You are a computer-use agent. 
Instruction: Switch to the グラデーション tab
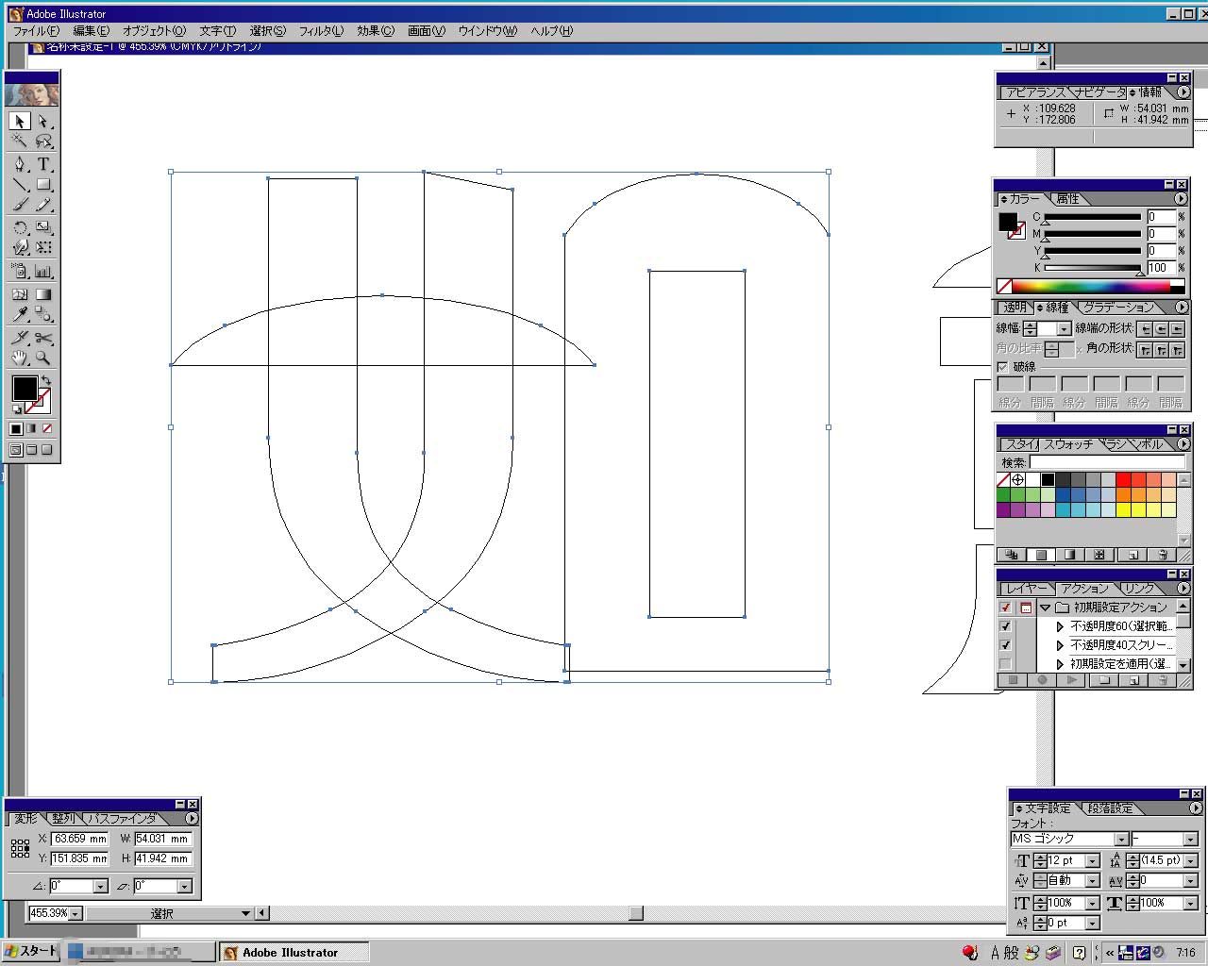click(x=1118, y=308)
